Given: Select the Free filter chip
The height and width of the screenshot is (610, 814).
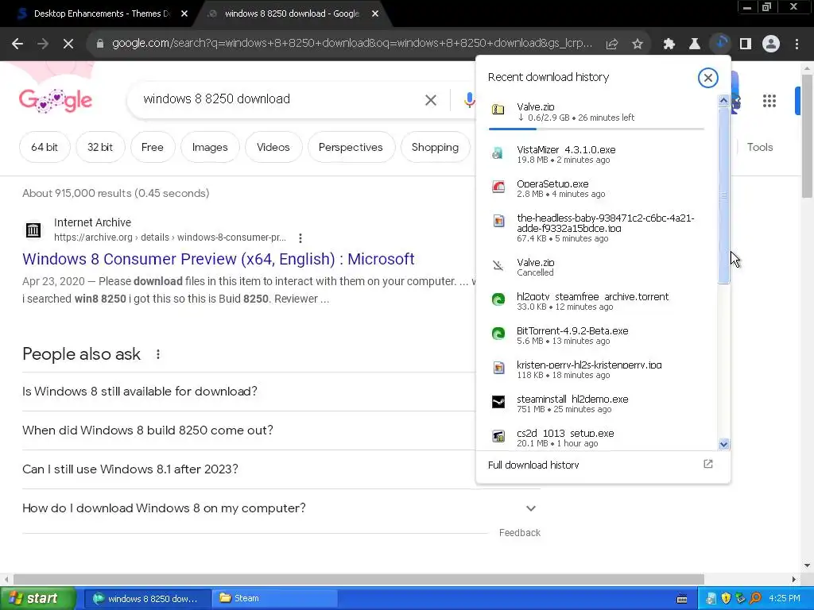Looking at the screenshot, I should tap(153, 147).
